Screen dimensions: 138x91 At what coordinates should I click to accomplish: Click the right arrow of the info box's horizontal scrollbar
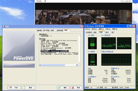77,65
